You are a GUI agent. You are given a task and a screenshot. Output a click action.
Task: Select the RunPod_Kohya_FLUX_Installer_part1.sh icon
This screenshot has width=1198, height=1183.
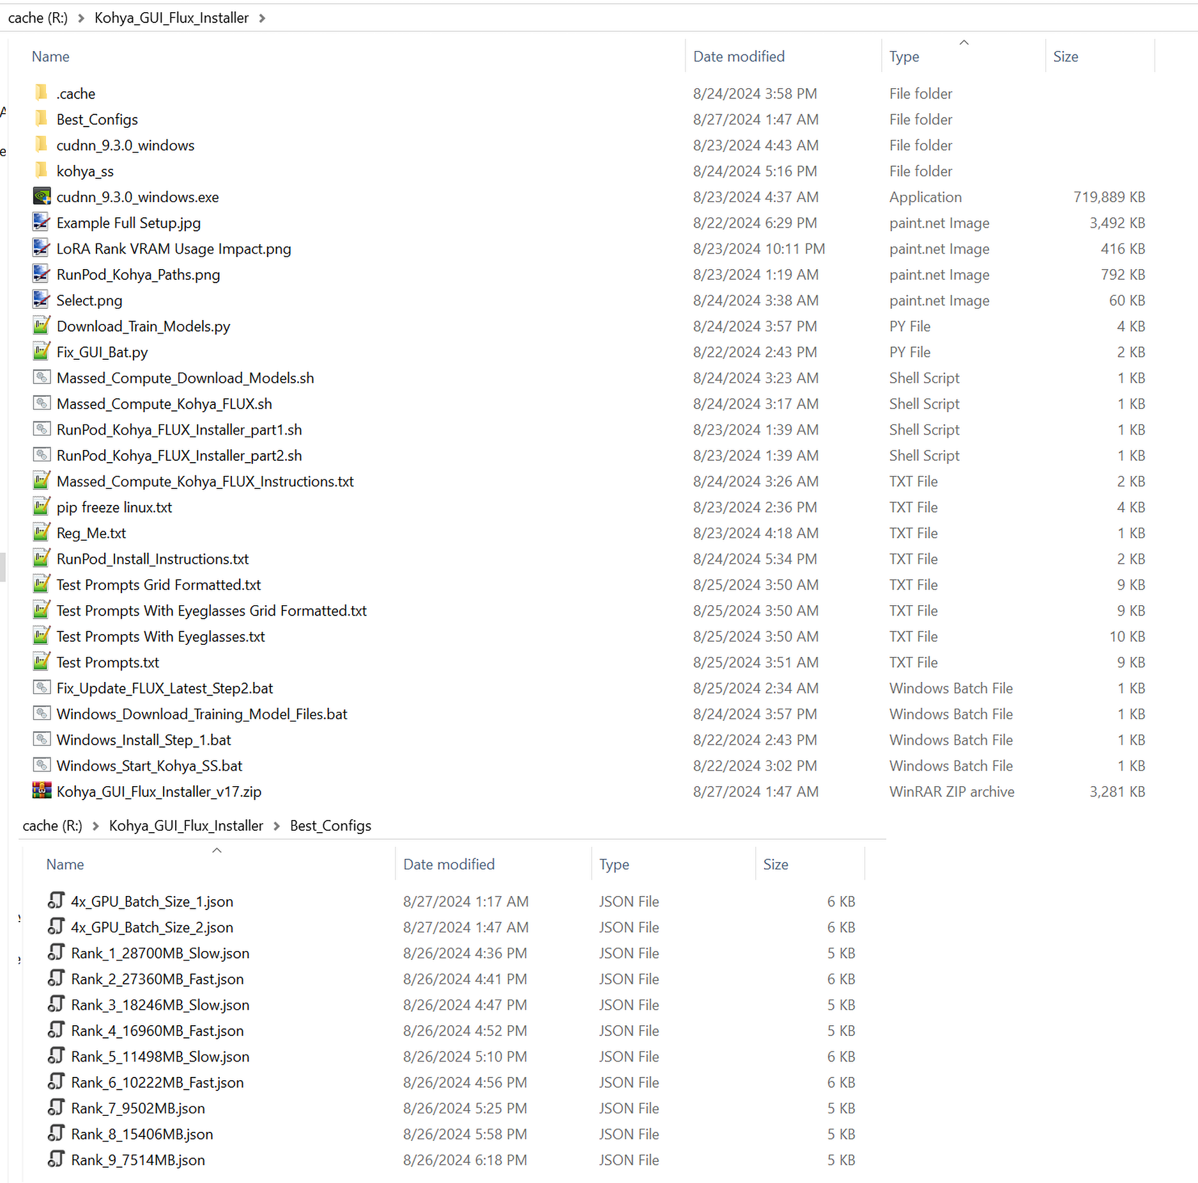42,429
